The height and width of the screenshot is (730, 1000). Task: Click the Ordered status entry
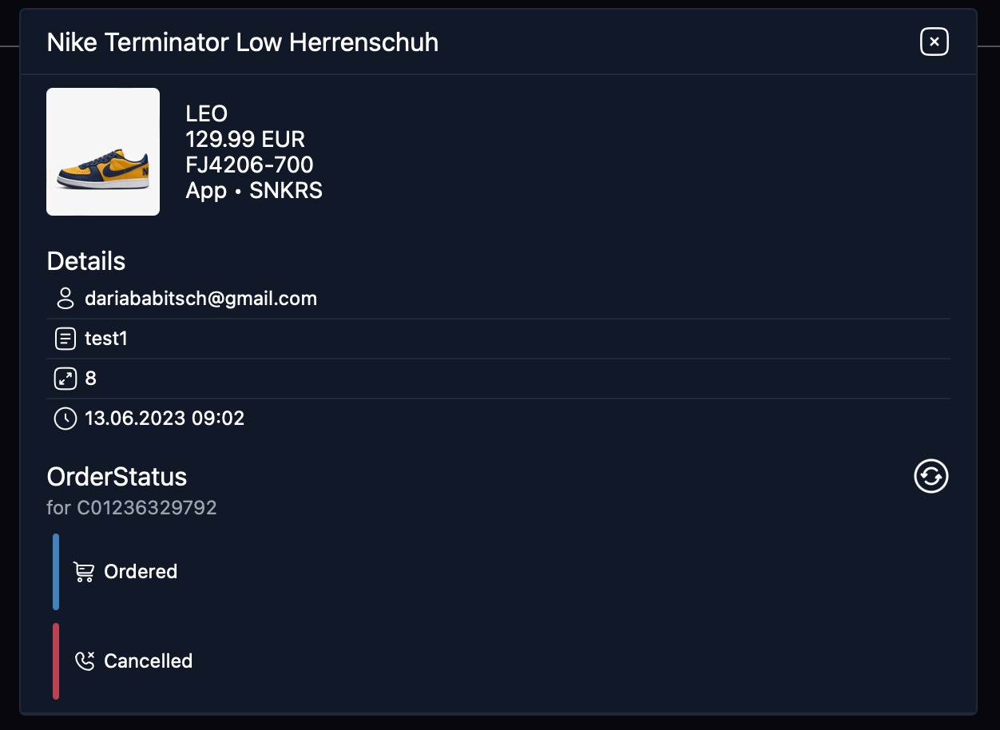[141, 572]
